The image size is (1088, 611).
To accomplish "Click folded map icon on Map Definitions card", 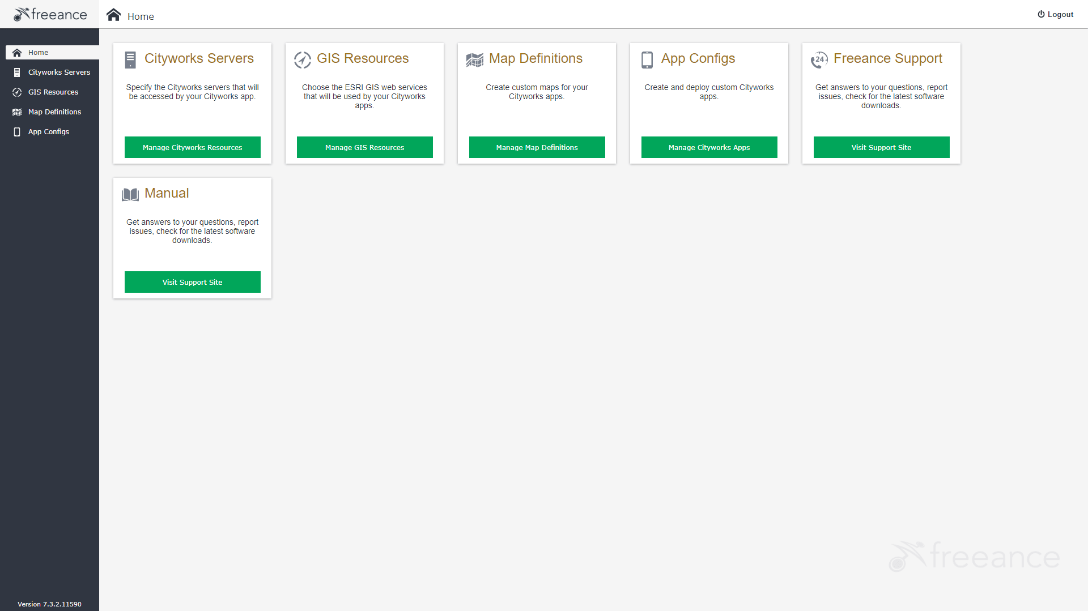I will coord(475,59).
